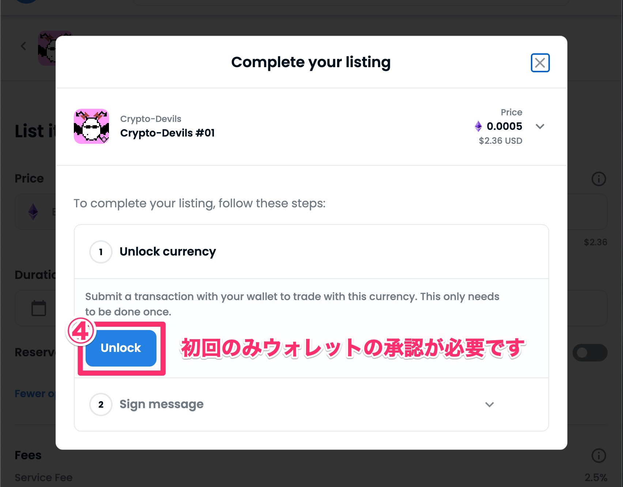The width and height of the screenshot is (623, 487).
Task: Click the calendar icon under Duration
Action: point(39,308)
